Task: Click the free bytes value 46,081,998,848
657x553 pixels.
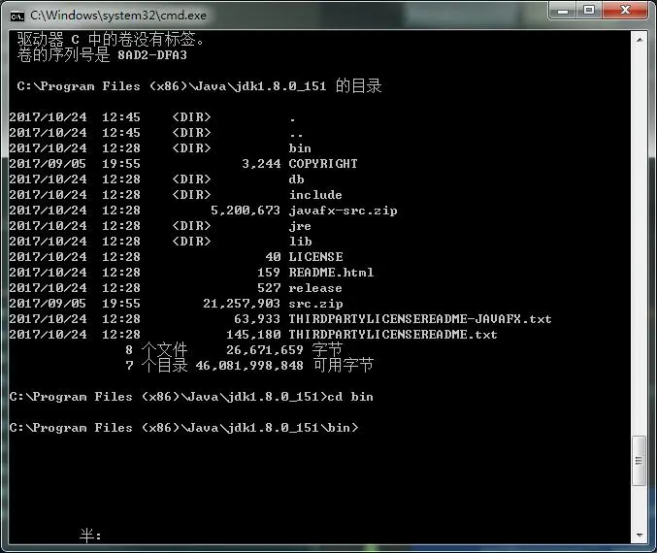Action: pos(249,366)
